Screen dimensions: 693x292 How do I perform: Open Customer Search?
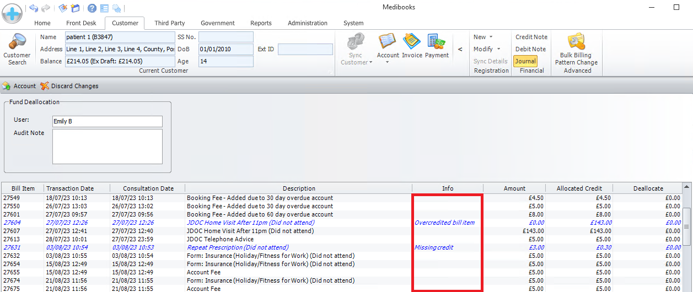pos(17,49)
